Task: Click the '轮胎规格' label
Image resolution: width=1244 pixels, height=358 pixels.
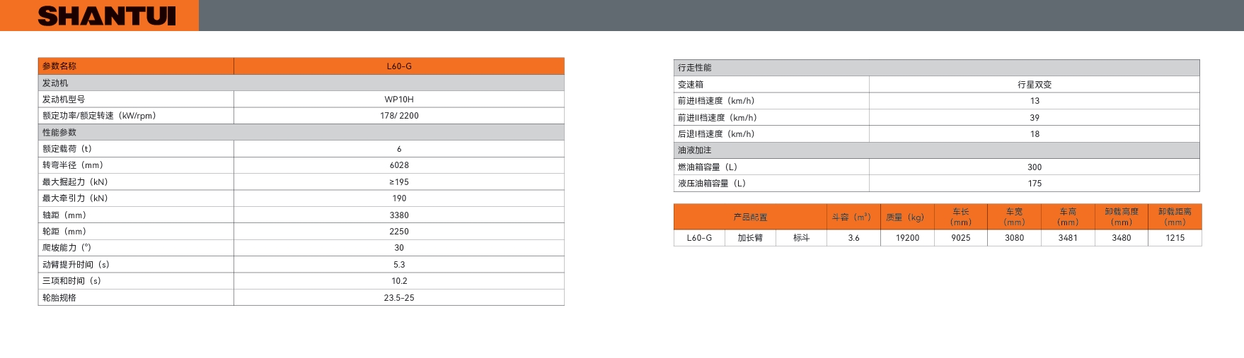Action: [59, 298]
